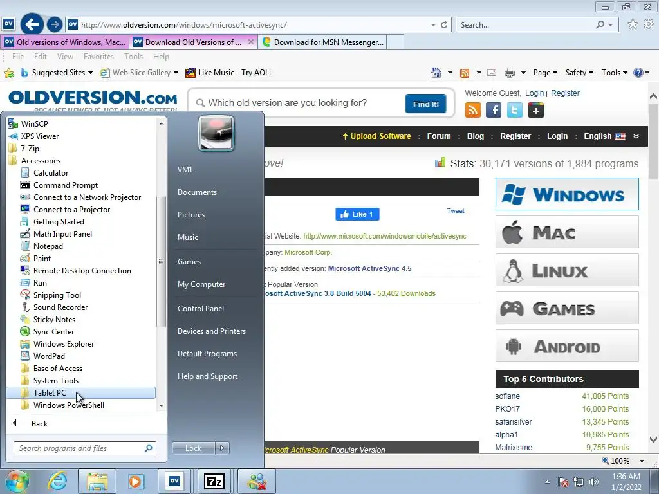The width and height of the screenshot is (659, 494).
Task: Click the Microsoft ActiveSync 4.5 link
Action: point(369,268)
